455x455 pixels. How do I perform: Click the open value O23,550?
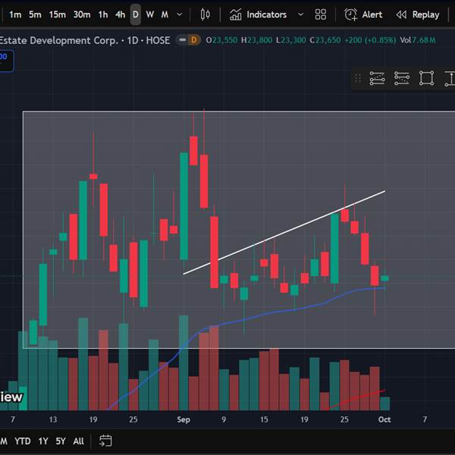tap(221, 40)
